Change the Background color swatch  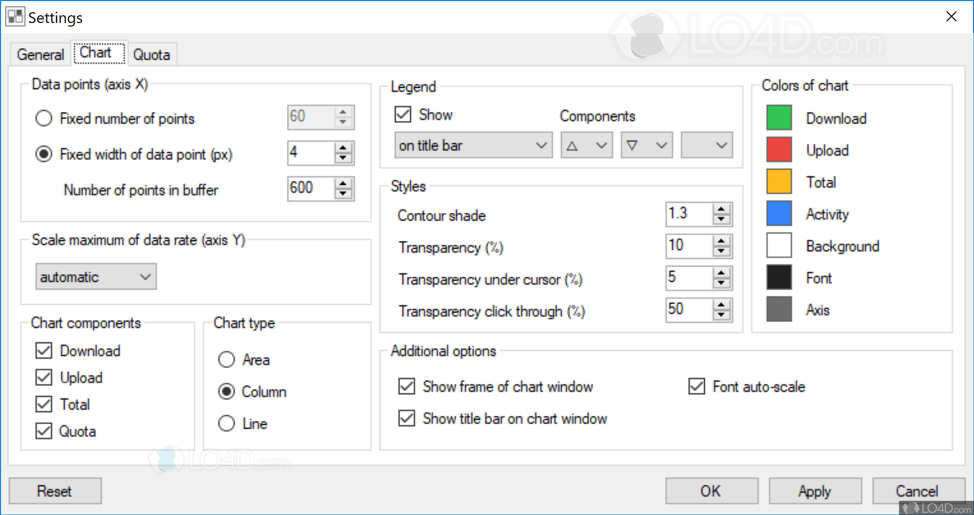779,246
